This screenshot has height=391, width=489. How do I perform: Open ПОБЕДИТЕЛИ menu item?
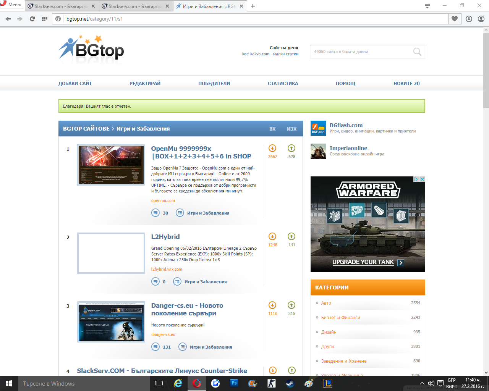click(x=214, y=83)
